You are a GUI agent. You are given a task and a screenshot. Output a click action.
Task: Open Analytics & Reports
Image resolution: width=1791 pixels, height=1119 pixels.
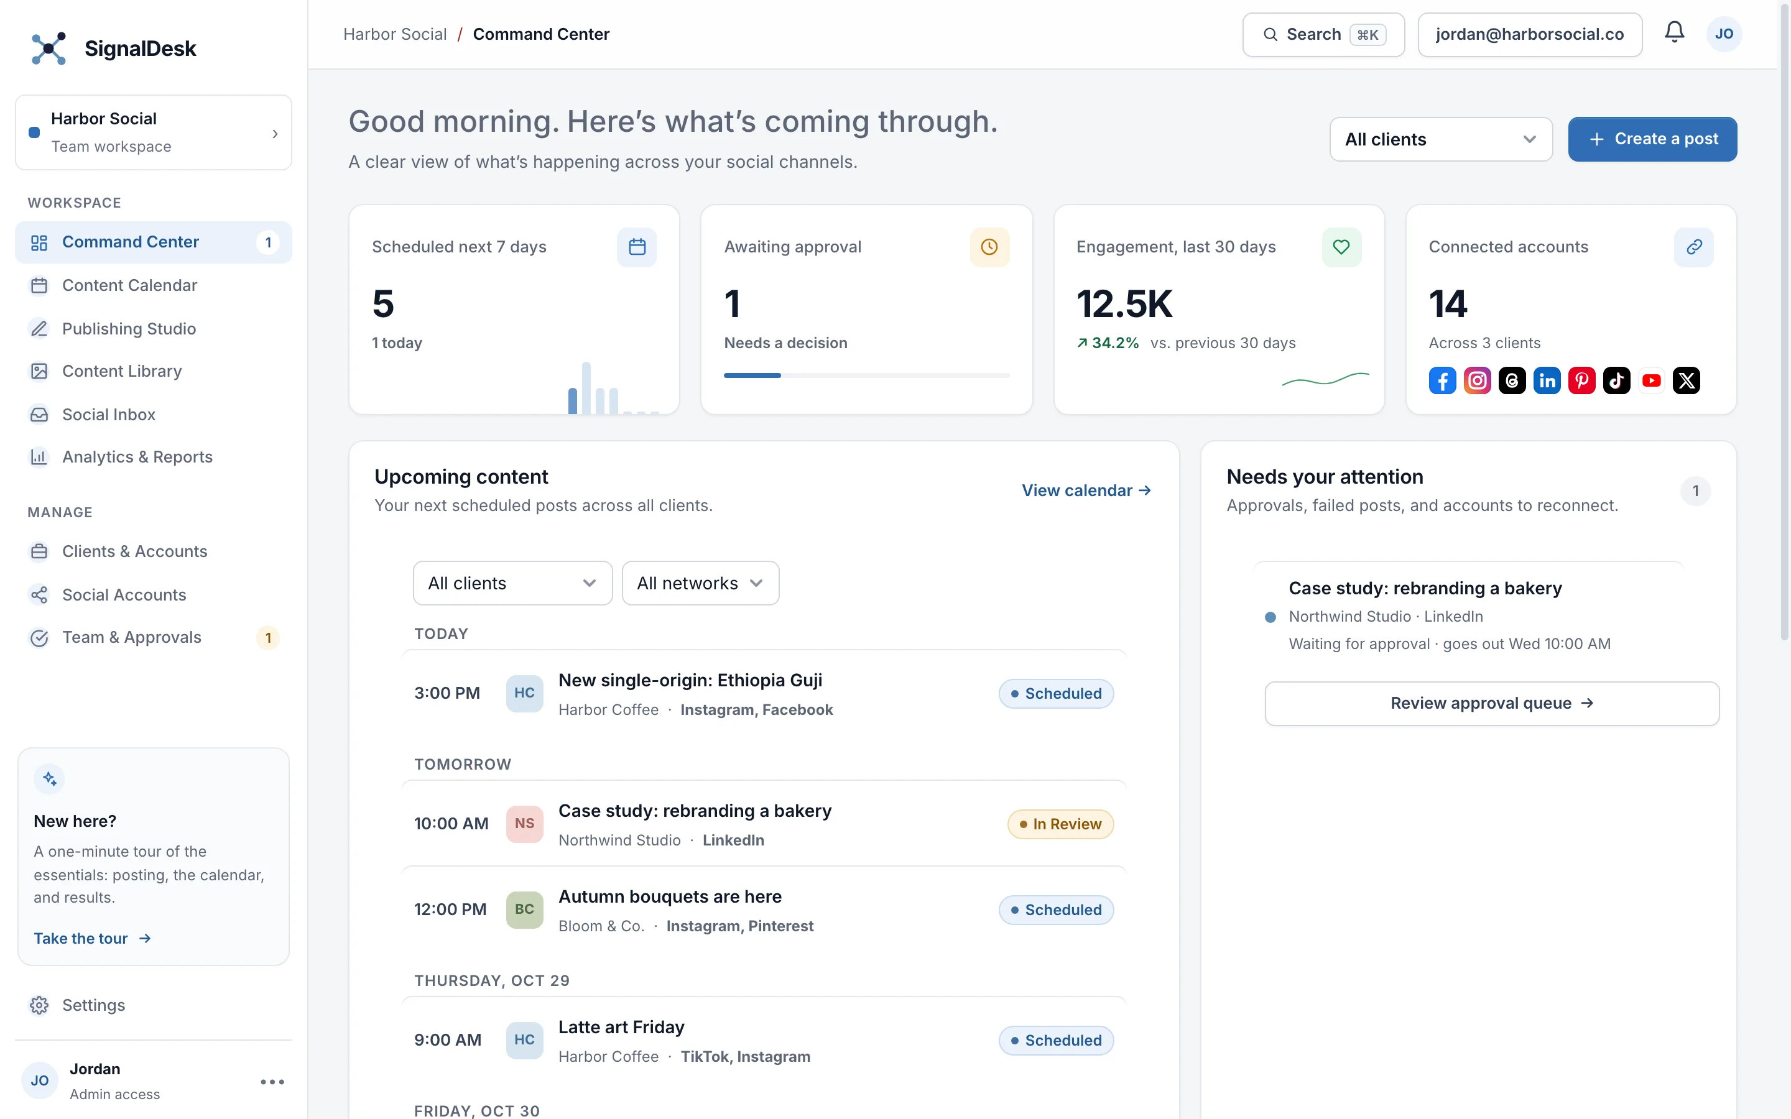pyautogui.click(x=153, y=457)
